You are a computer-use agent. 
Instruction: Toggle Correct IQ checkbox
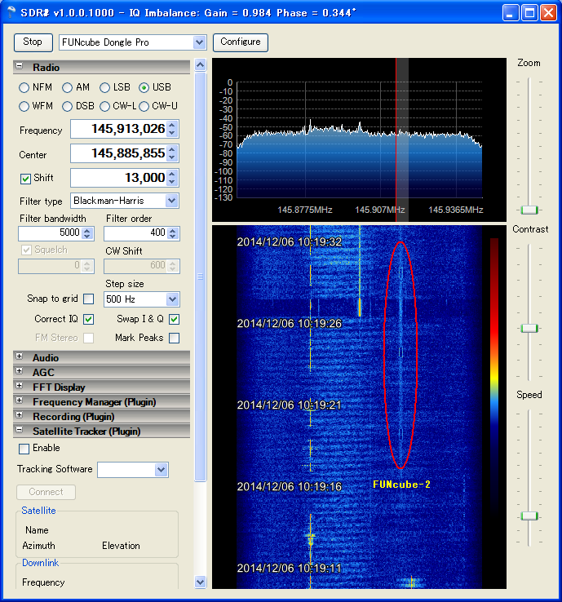[x=89, y=320]
